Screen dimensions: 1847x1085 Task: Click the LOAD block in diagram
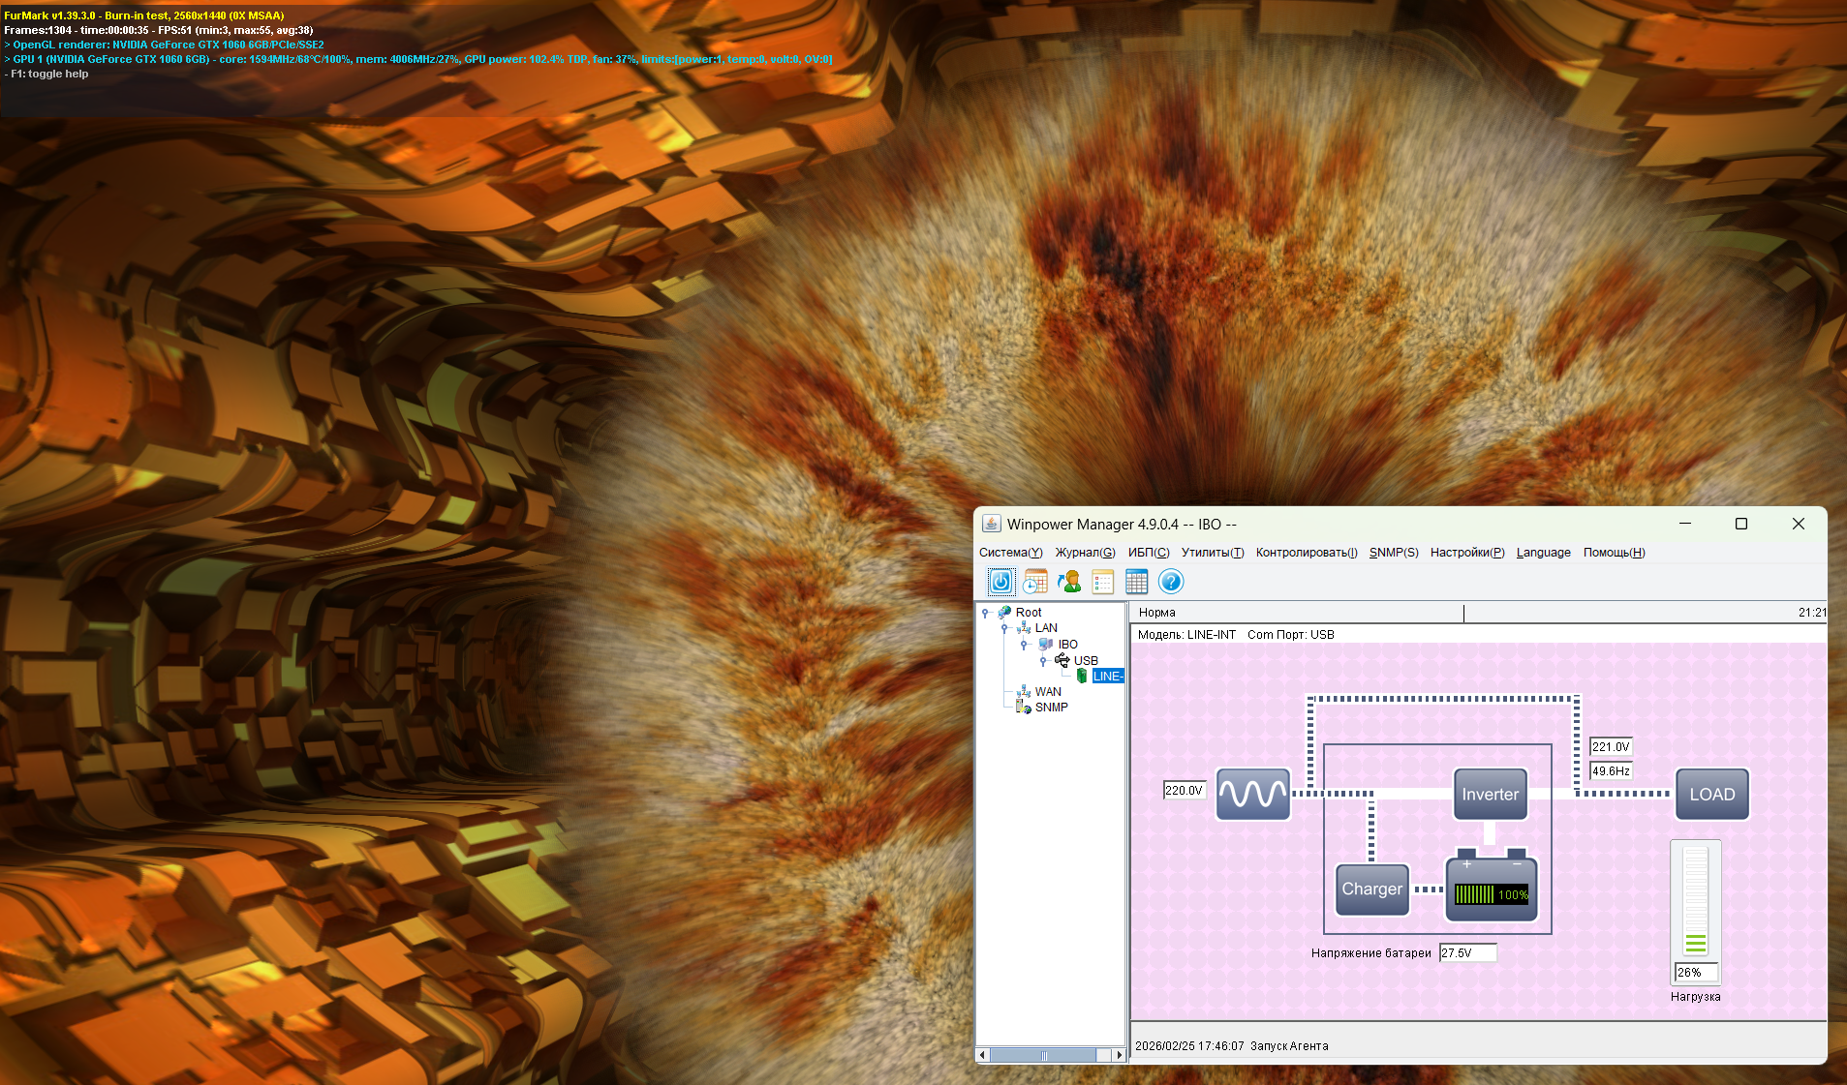point(1711,795)
